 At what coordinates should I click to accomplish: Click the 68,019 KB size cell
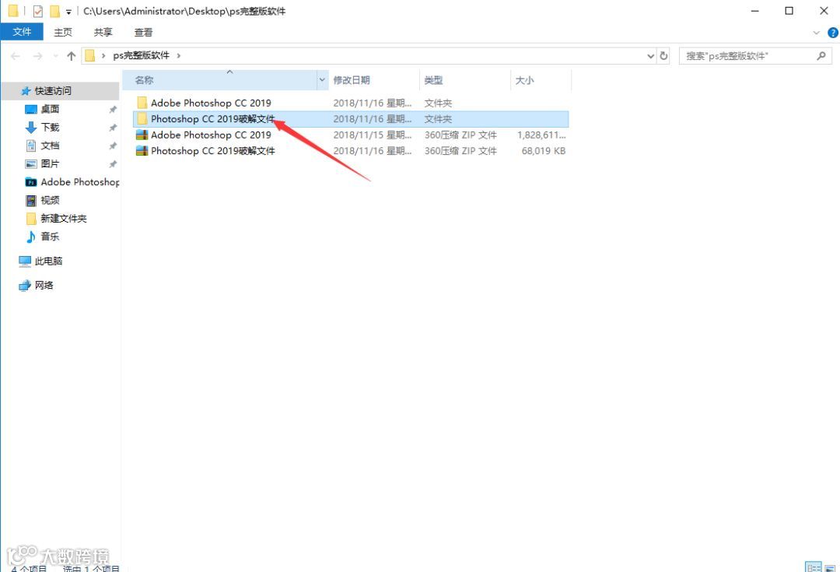543,151
